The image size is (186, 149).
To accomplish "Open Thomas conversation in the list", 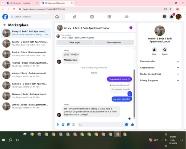I will (26, 64).
